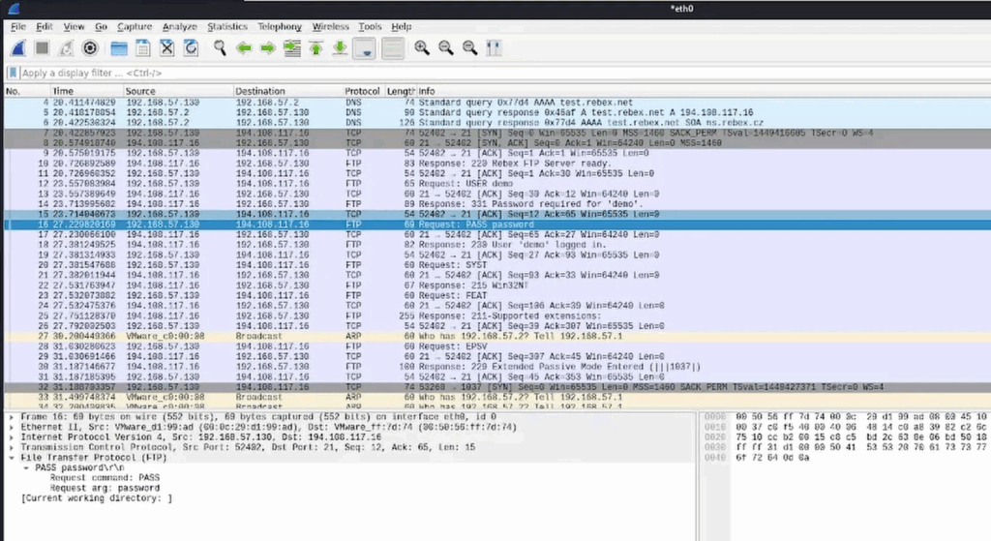The width and height of the screenshot is (991, 541).
Task: Collapse the File Transfer Protocol section
Action: (x=12, y=457)
